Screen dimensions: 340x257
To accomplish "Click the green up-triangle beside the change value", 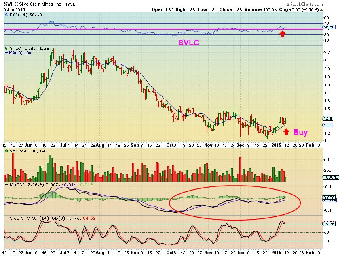I will coord(321,10).
